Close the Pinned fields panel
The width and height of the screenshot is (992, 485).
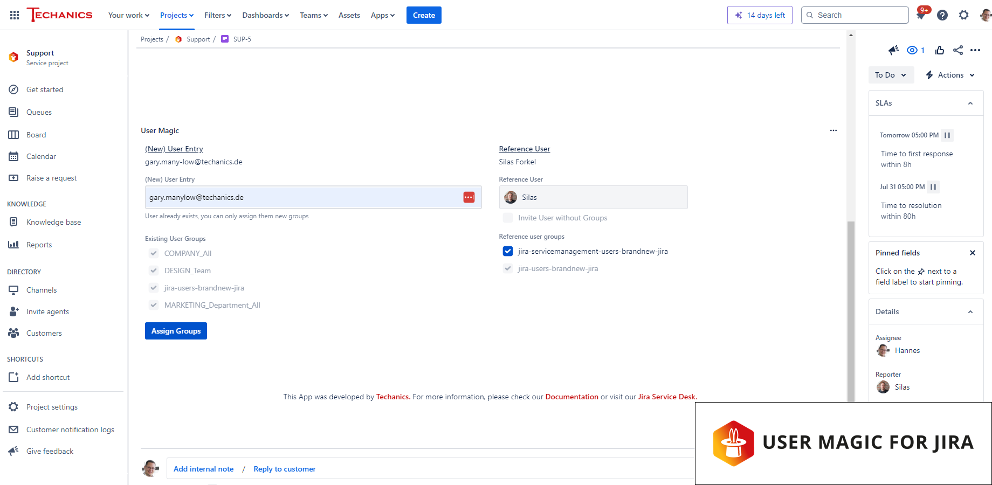[973, 253]
